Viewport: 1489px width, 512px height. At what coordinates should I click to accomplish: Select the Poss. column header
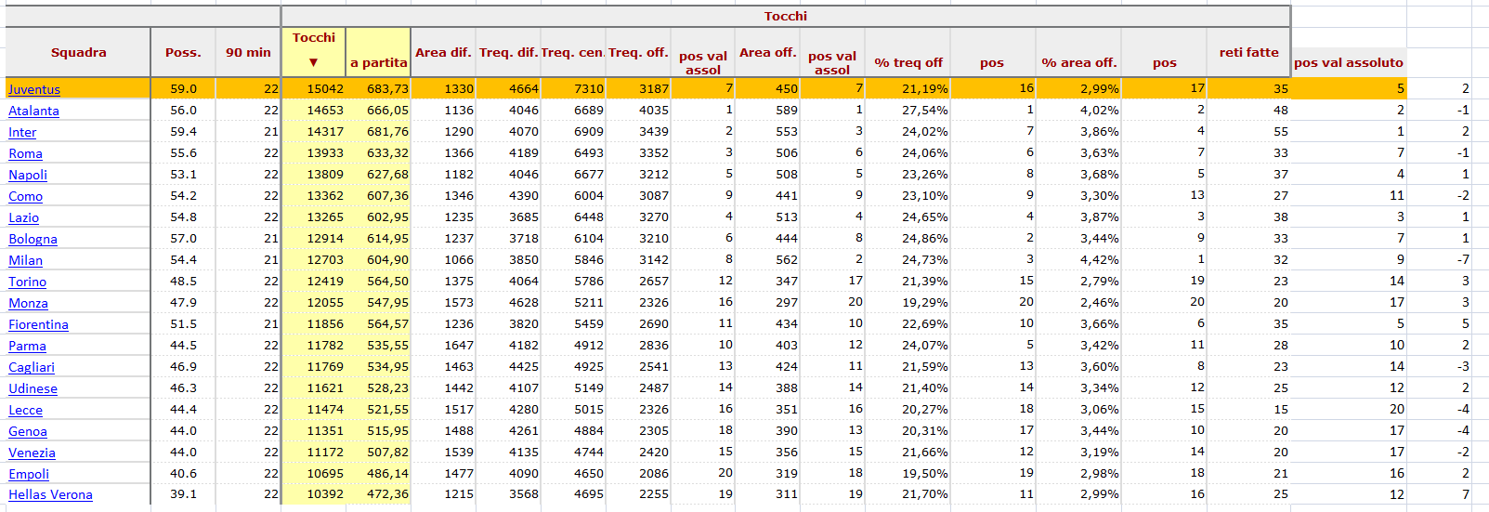click(183, 52)
